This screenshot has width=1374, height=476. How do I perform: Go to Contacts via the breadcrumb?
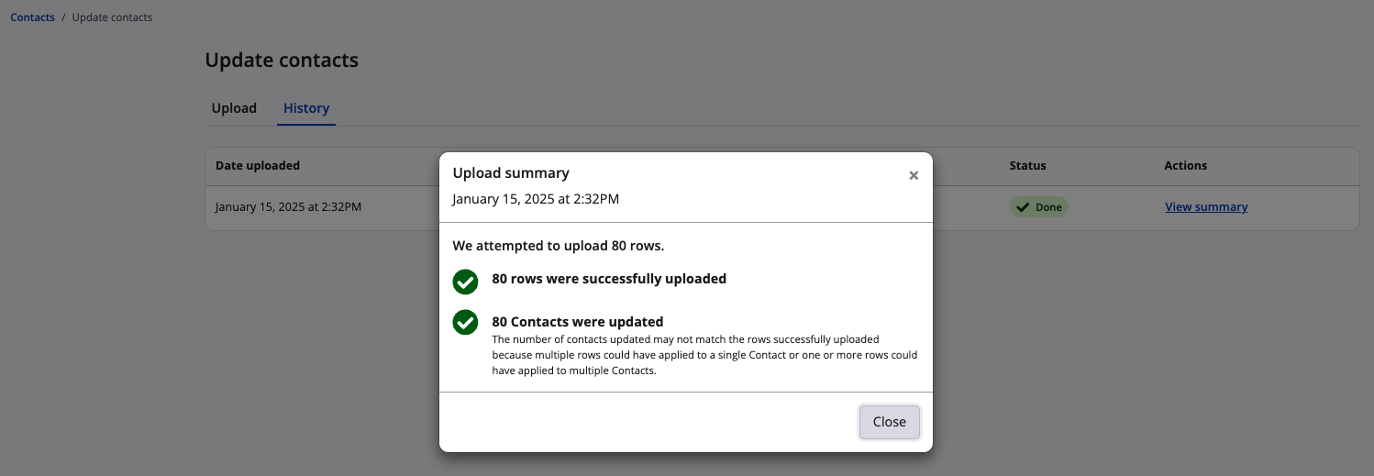[32, 17]
